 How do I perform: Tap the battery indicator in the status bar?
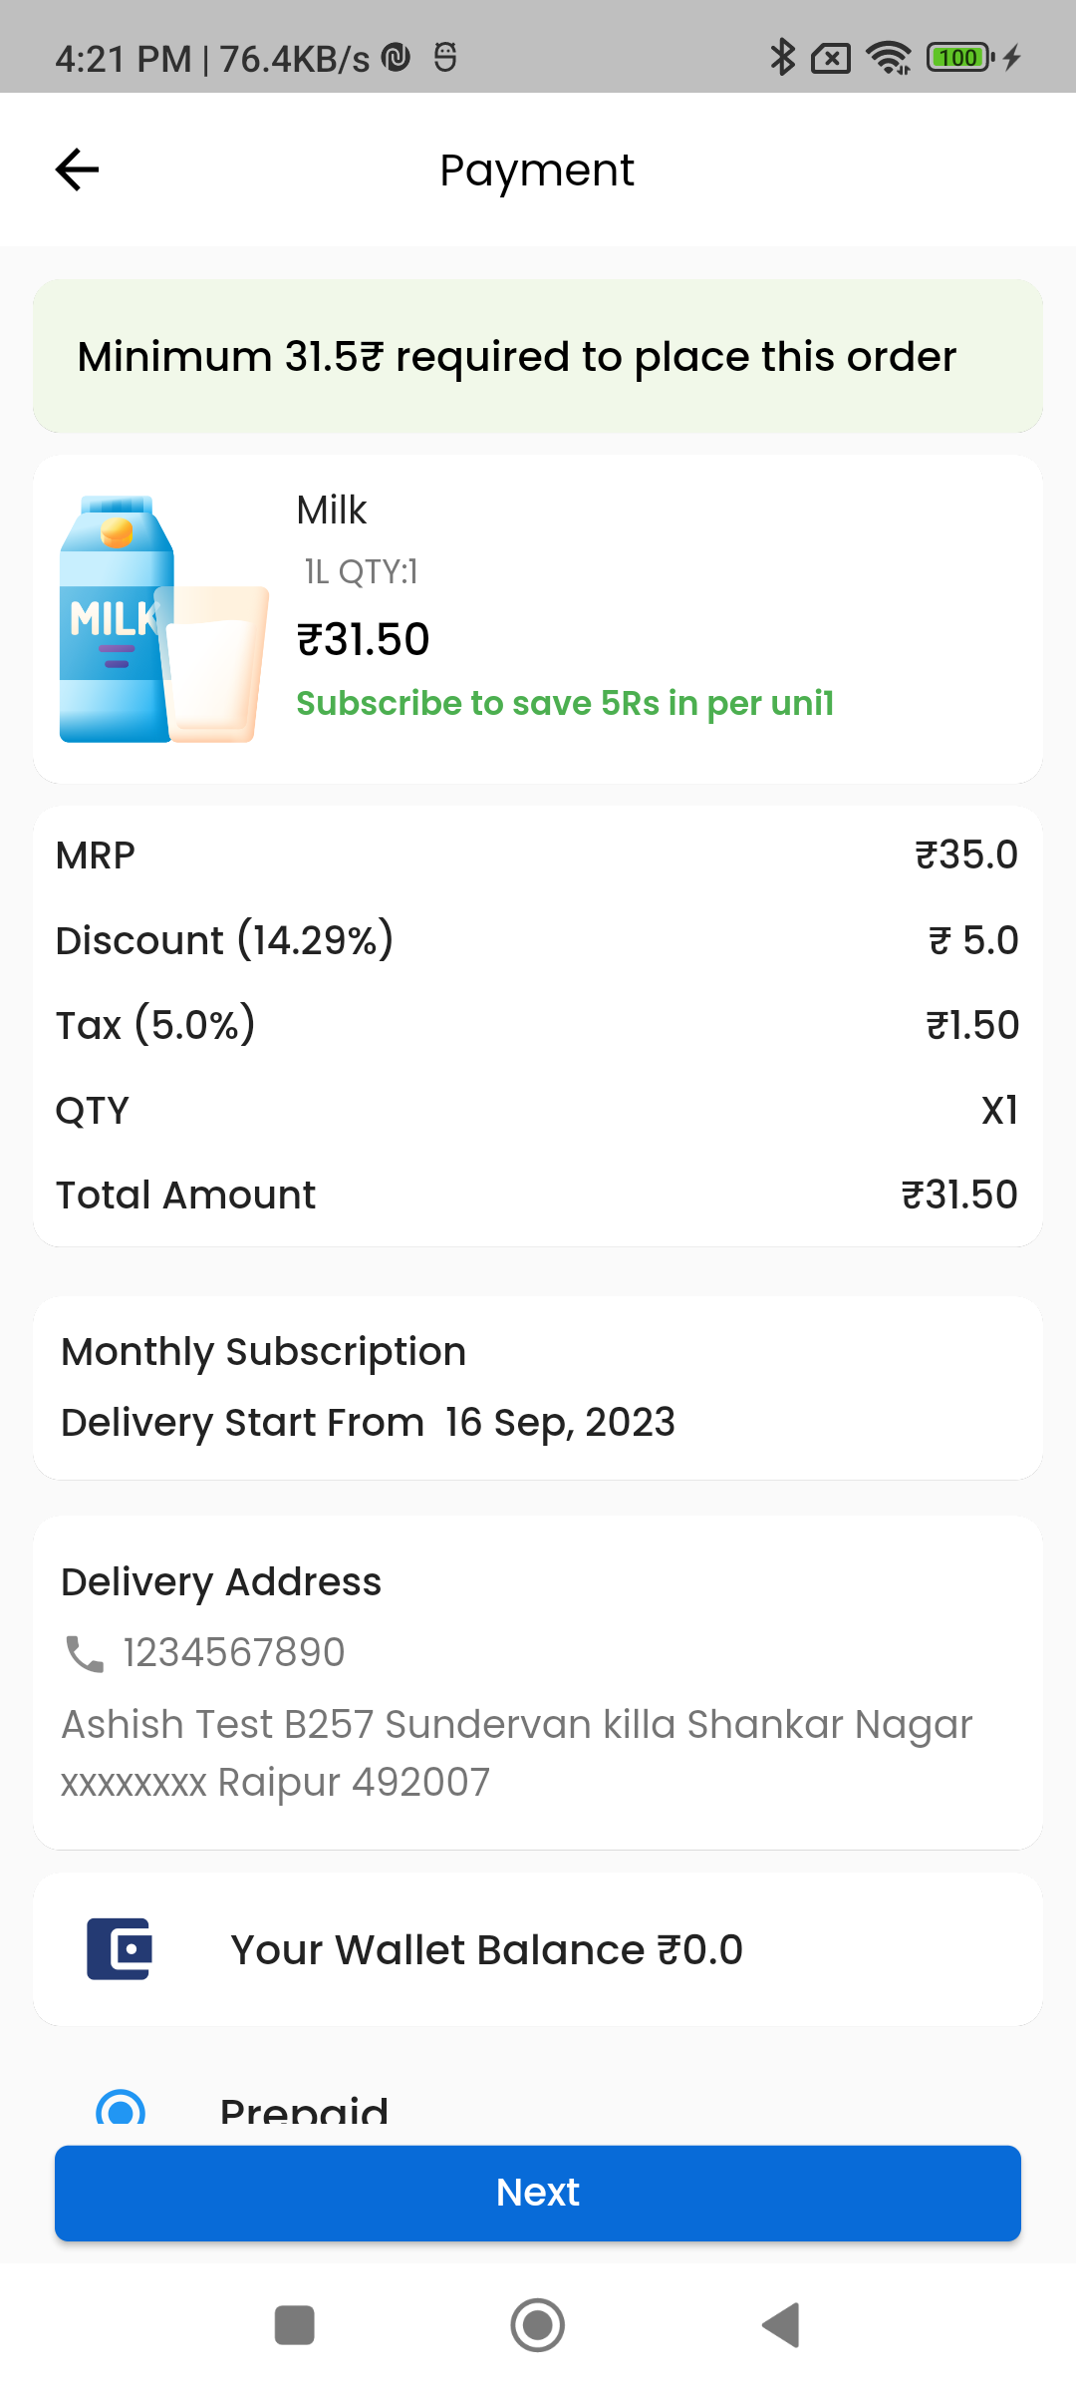958,59
